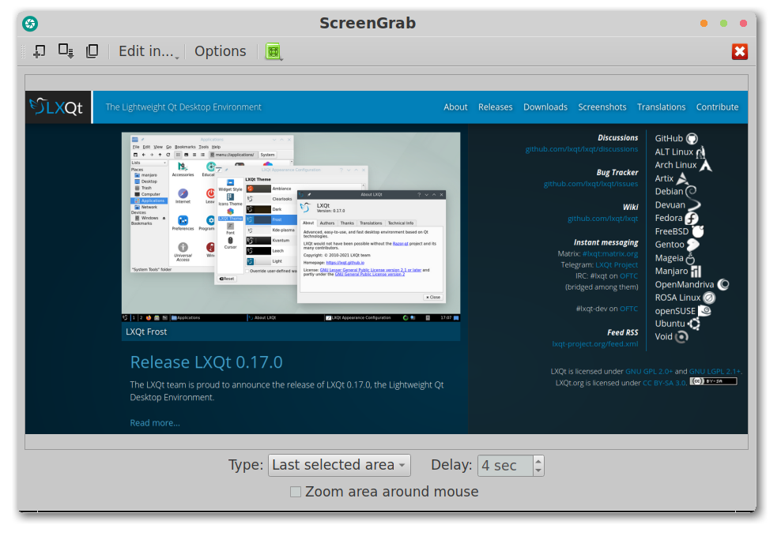Minimize the window using the orange button
This screenshot has height=547, width=781.
(704, 24)
